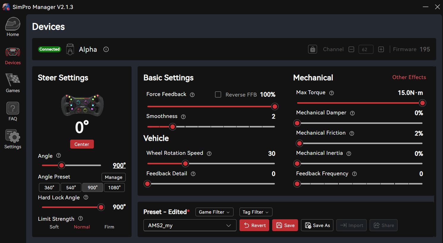Enable the Reverse FFB checkbox
The width and height of the screenshot is (443, 243).
point(218,94)
